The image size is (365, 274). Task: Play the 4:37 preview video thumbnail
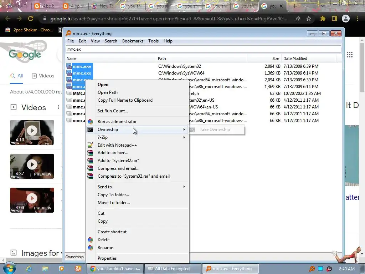coord(32,166)
